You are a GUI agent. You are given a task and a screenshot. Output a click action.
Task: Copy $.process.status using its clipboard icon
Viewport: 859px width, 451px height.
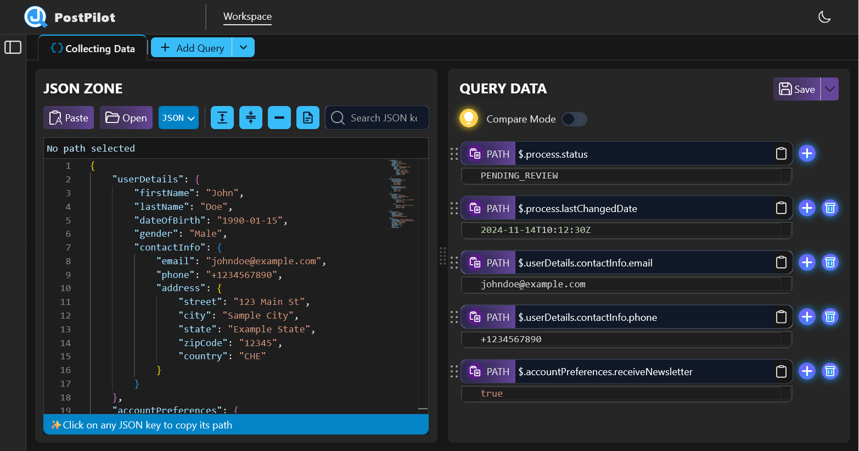(x=781, y=154)
